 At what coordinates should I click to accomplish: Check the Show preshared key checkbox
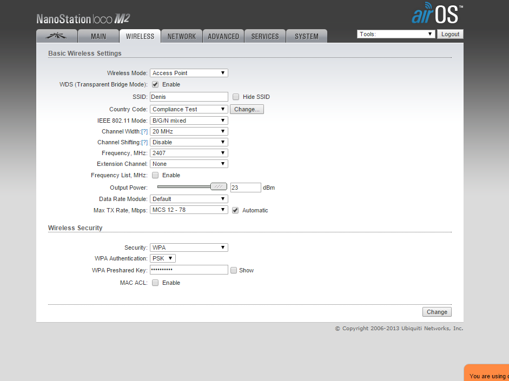click(234, 270)
